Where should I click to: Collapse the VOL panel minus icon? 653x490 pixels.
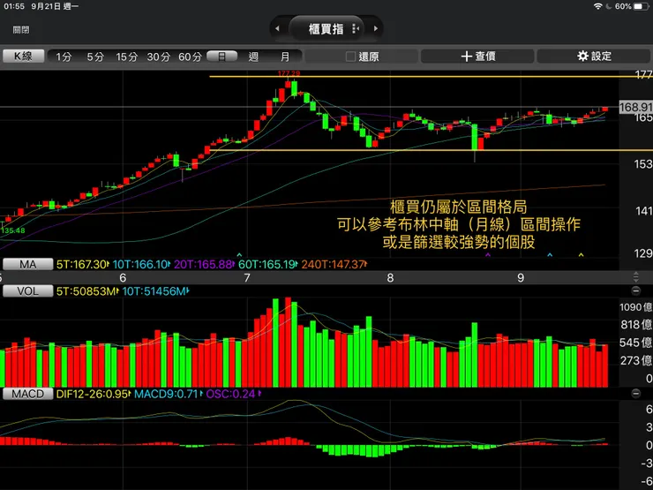(x=635, y=290)
